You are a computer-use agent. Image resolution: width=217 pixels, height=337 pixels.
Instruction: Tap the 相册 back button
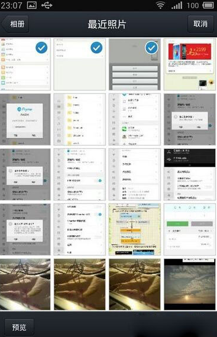[15, 24]
